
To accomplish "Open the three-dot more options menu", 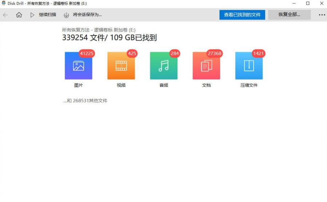I will point(322,15).
